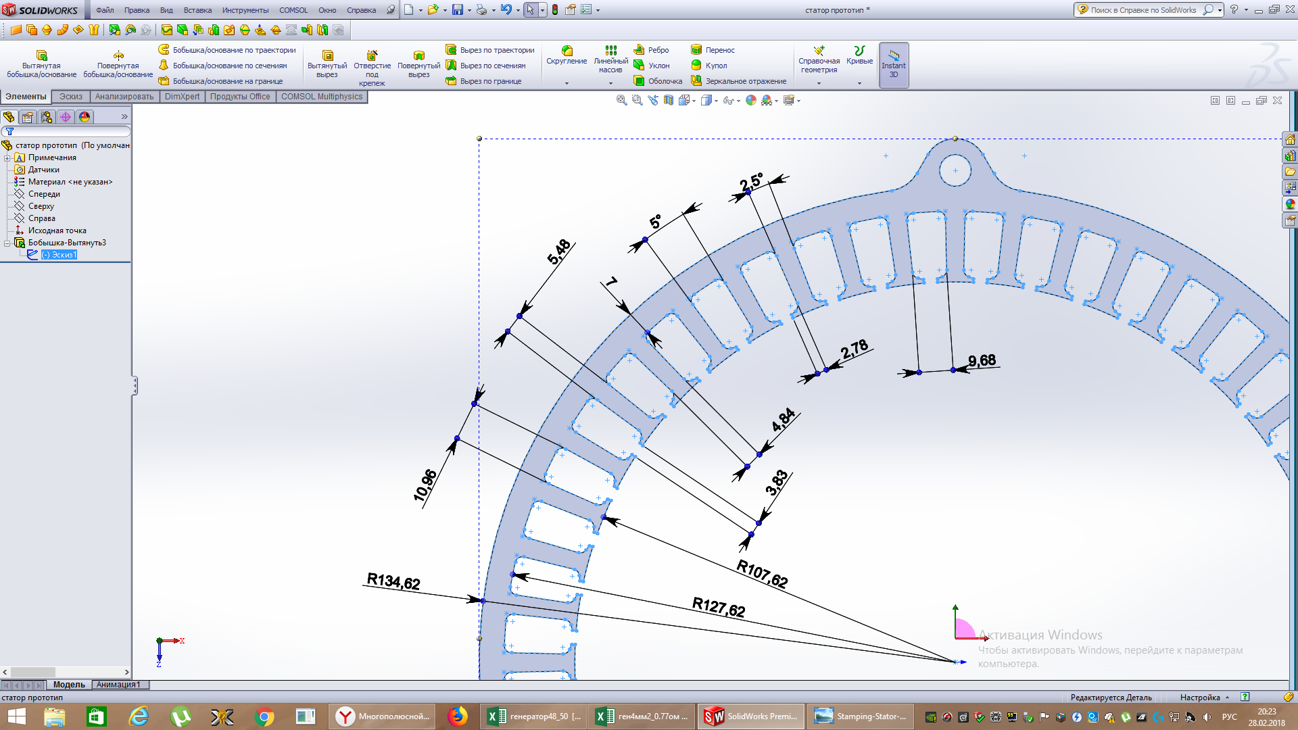Switch to the Анимация1 bottom tab
This screenshot has width=1298, height=730.
[x=118, y=685]
